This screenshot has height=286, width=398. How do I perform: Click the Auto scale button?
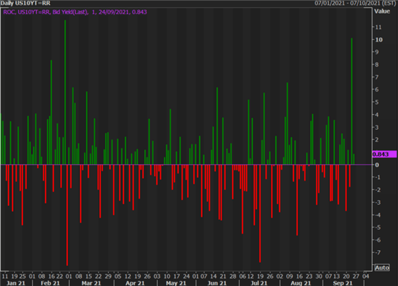pos(381,267)
